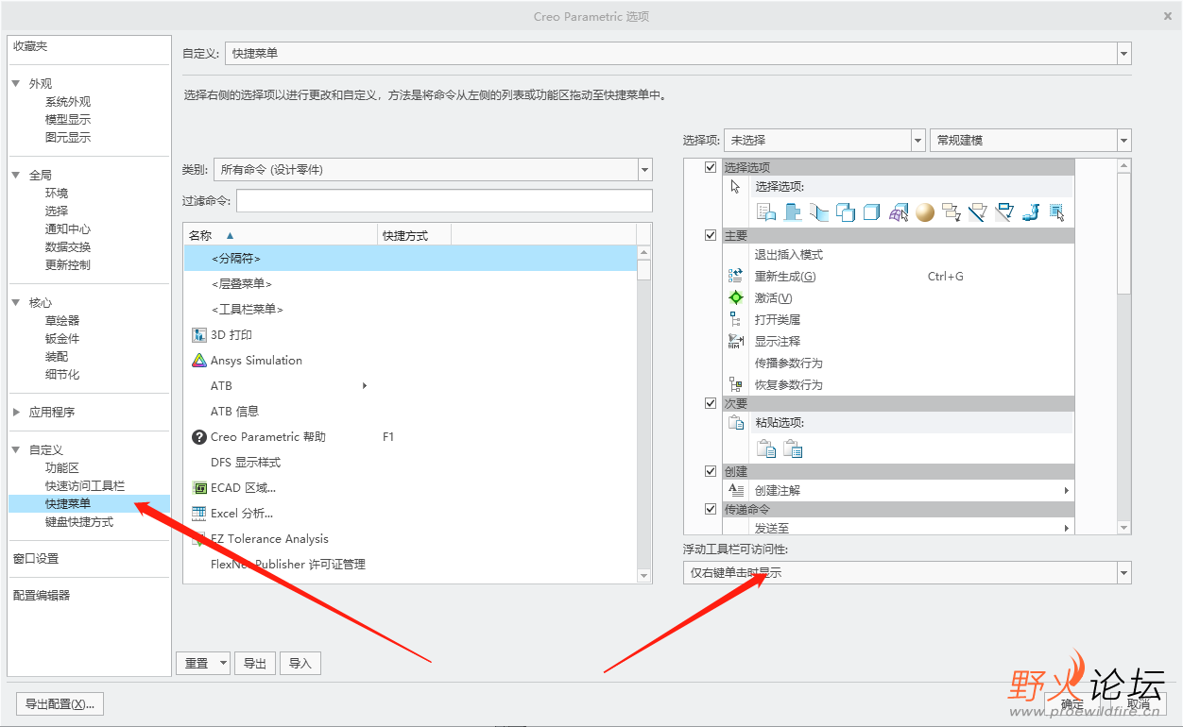The height and width of the screenshot is (727, 1183).
Task: Select 键盘快捷方式 in the sidebar
Action: coord(79,521)
